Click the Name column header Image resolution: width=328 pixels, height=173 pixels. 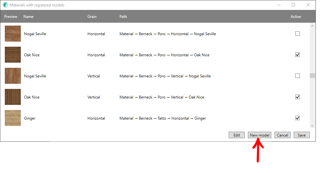click(x=29, y=17)
